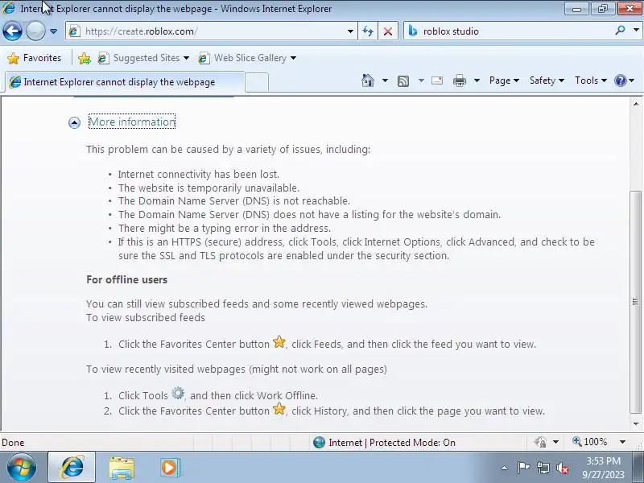Click the Favorites Center star icon in Feeds step
This screenshot has width=644, height=483.
(x=279, y=341)
